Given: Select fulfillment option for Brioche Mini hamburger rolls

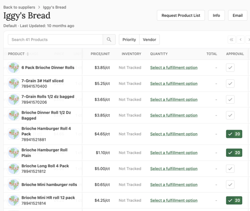Looking at the screenshot, I should point(174,185).
